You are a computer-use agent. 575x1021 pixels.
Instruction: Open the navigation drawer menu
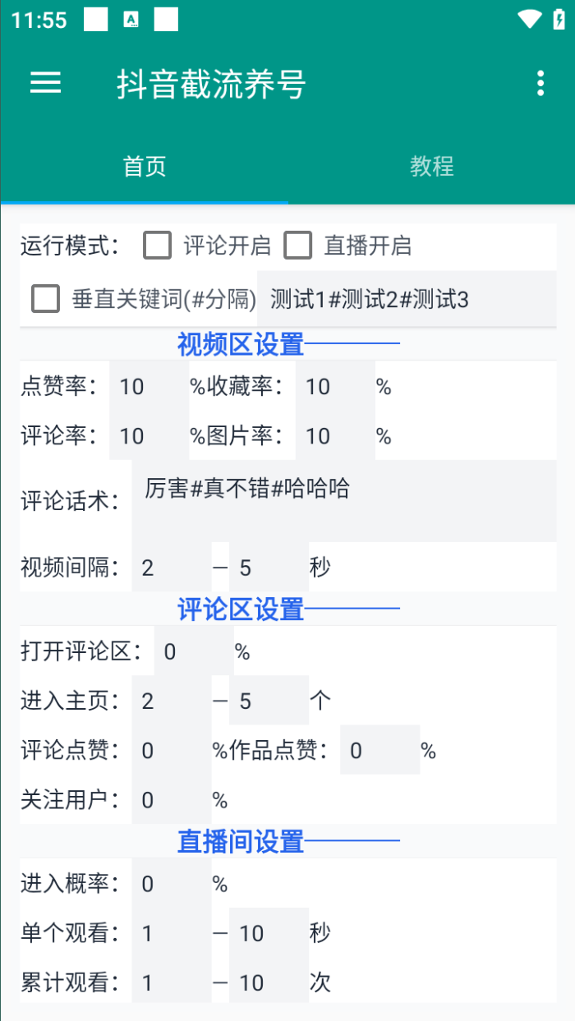tap(45, 84)
